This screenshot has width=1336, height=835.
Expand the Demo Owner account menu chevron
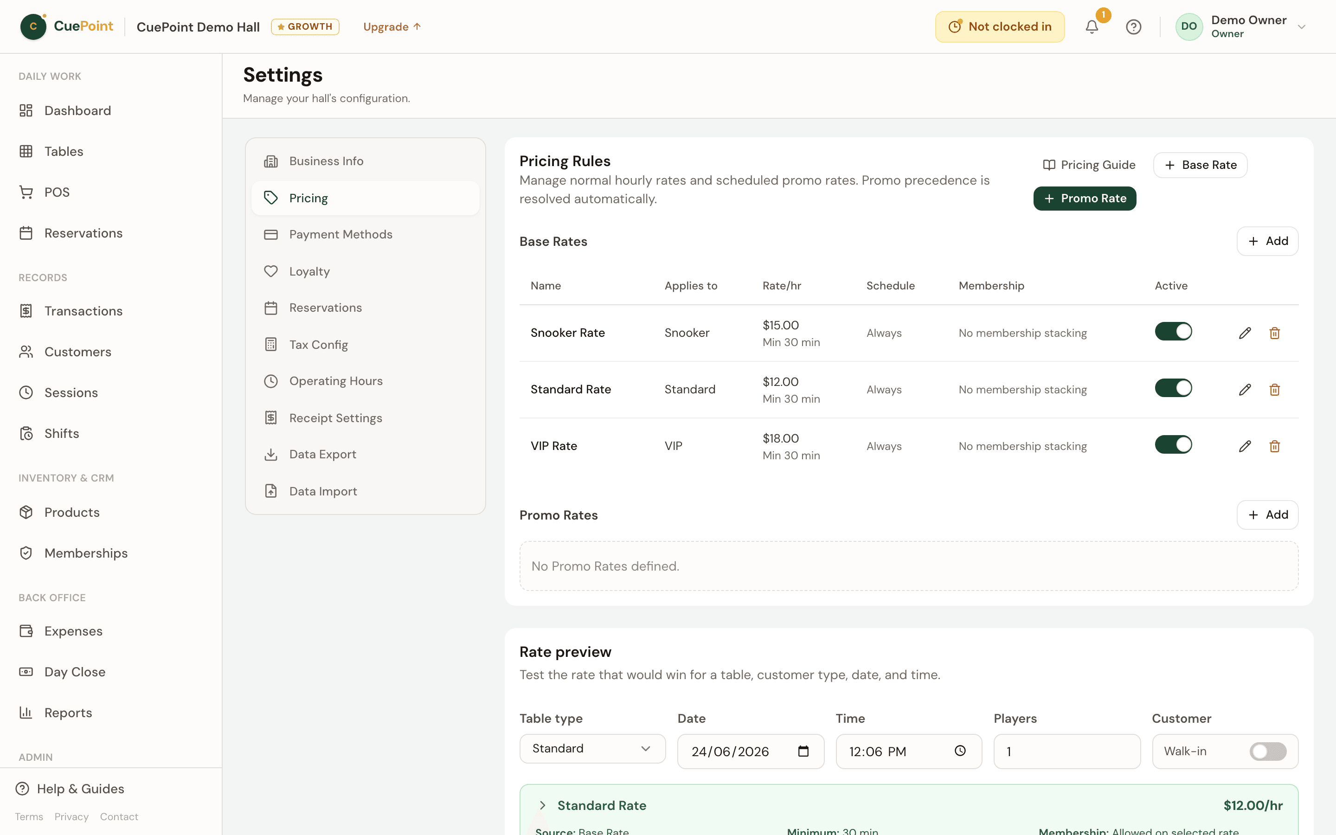click(1301, 27)
